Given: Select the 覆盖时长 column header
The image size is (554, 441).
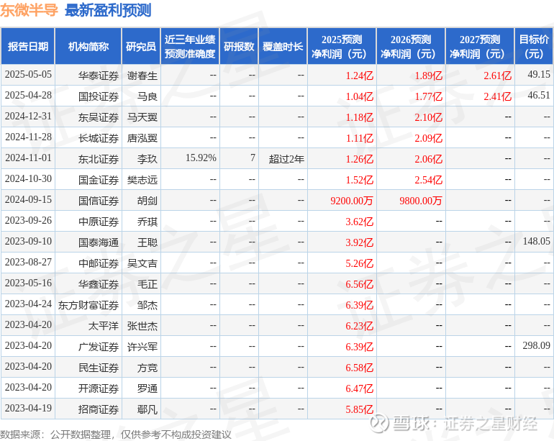Looking at the screenshot, I should [x=283, y=46].
